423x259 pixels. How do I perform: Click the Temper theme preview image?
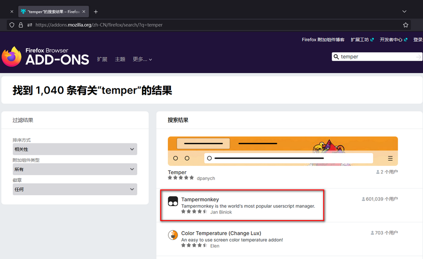coord(283,151)
